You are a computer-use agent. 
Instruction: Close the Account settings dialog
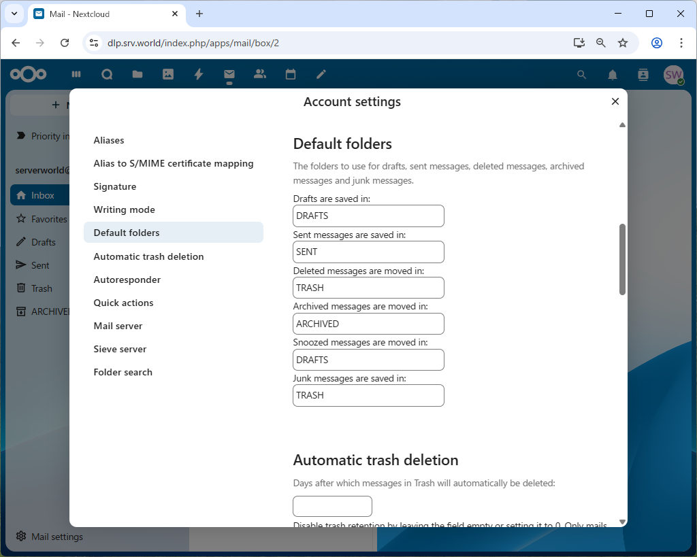615,101
